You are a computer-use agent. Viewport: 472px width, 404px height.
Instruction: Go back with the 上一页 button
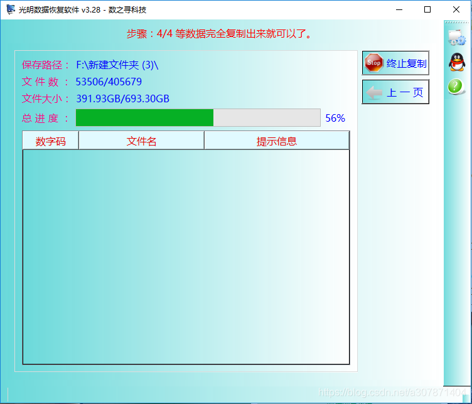point(395,92)
